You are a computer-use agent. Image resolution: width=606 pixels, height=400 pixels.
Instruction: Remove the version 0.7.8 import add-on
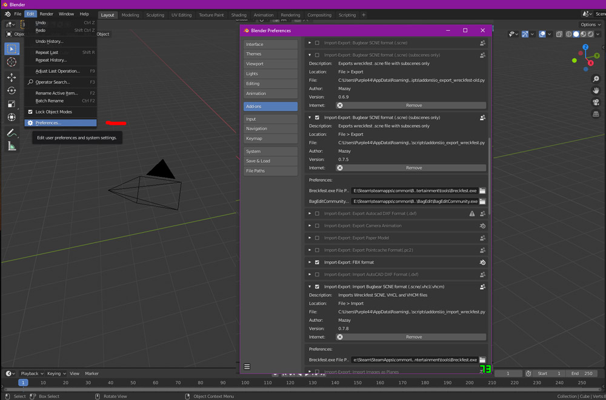click(x=411, y=337)
